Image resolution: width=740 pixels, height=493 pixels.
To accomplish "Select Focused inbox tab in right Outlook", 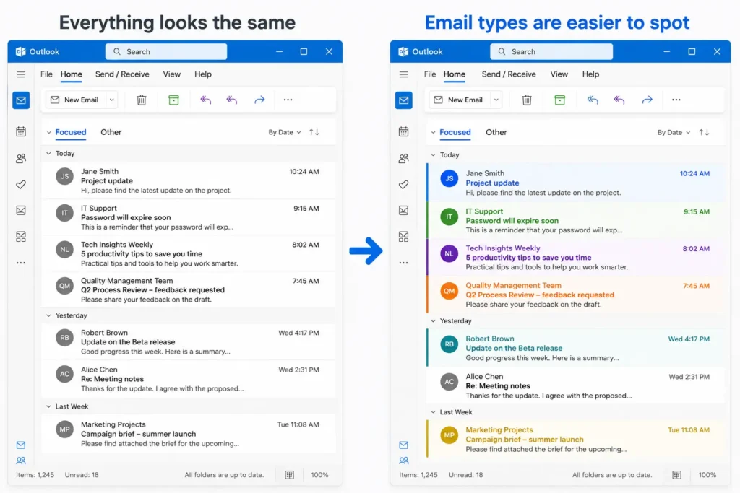I will [x=455, y=132].
